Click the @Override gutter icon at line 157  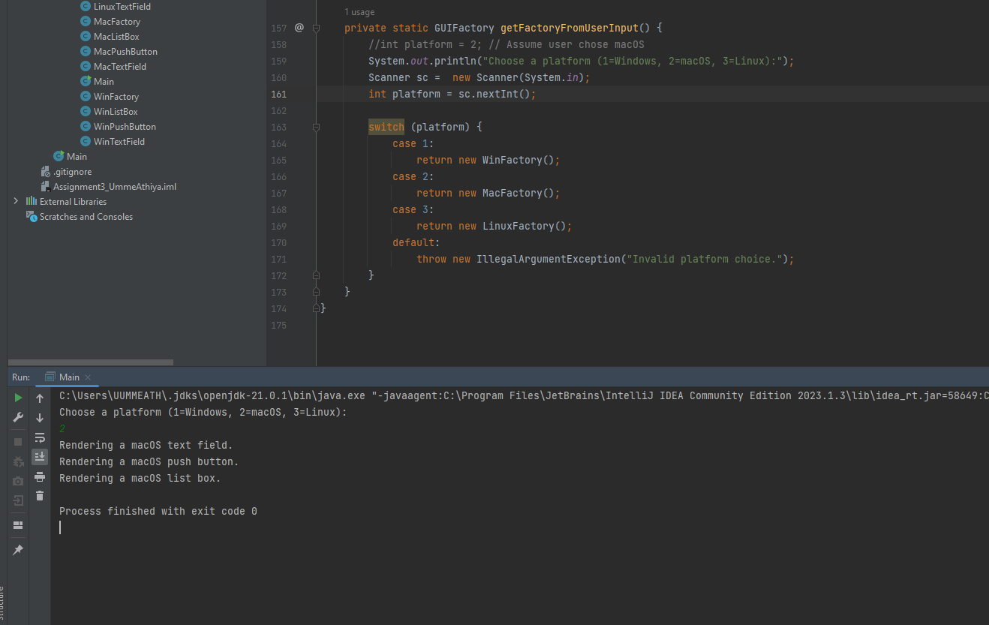coord(299,28)
